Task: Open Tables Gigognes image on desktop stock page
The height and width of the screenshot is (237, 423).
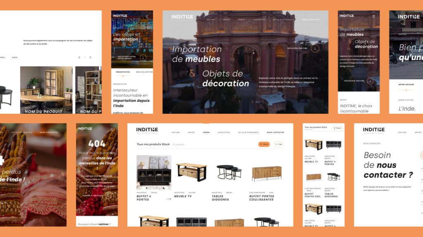Action: coord(229,173)
